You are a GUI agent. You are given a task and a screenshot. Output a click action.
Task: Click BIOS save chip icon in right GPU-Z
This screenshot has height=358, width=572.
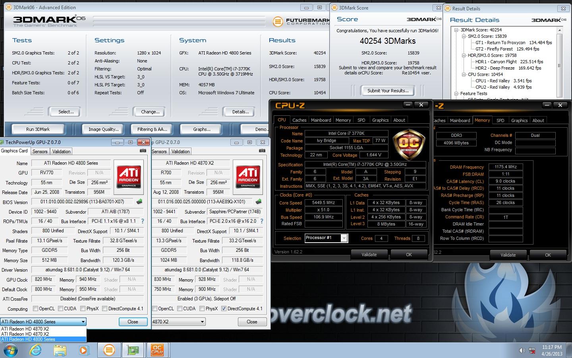click(x=259, y=202)
